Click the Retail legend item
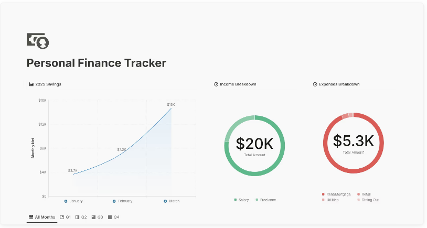Image resolution: width=427 pixels, height=228 pixels. pyautogui.click(x=364, y=194)
